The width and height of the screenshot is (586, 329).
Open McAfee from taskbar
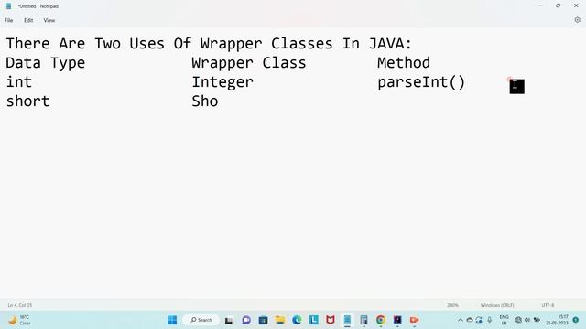coord(331,320)
